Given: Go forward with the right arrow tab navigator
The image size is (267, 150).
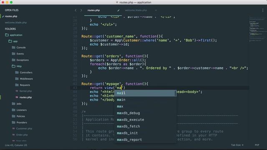Looking at the screenshot, I should pos(81,10).
